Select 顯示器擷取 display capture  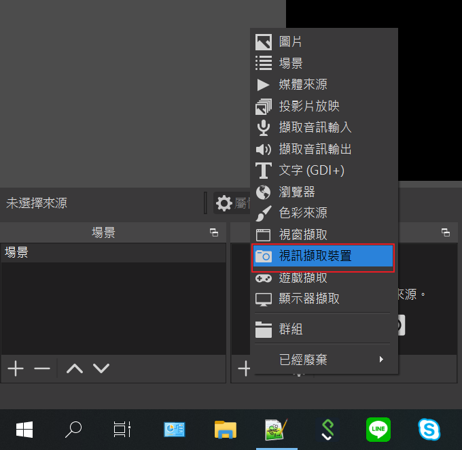click(309, 299)
